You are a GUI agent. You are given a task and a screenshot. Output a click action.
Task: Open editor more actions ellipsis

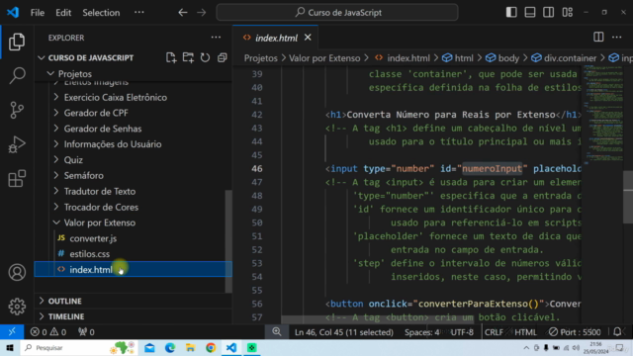coord(617,38)
